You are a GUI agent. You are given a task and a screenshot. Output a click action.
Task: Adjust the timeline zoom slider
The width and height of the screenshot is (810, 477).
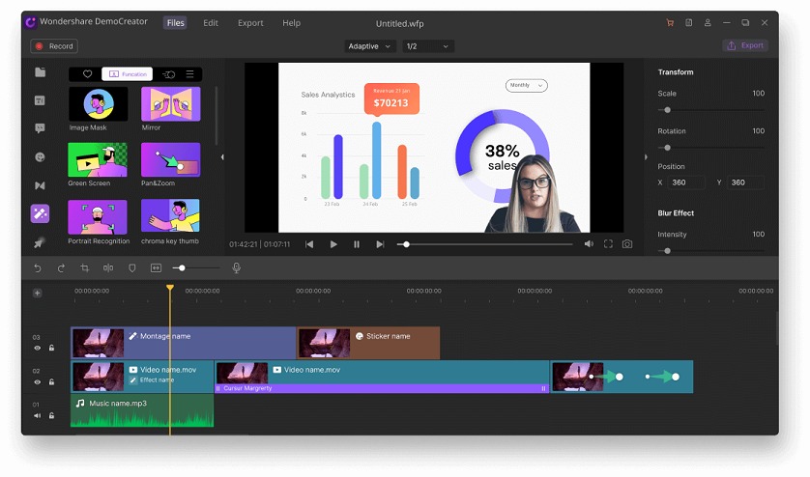pos(196,267)
